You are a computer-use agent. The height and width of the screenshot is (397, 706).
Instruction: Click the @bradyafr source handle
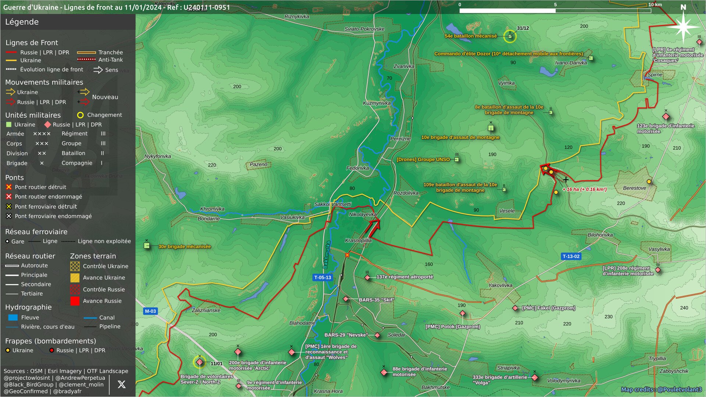[67, 391]
